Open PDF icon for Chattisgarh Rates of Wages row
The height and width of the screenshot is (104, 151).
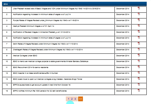(x=139, y=49)
